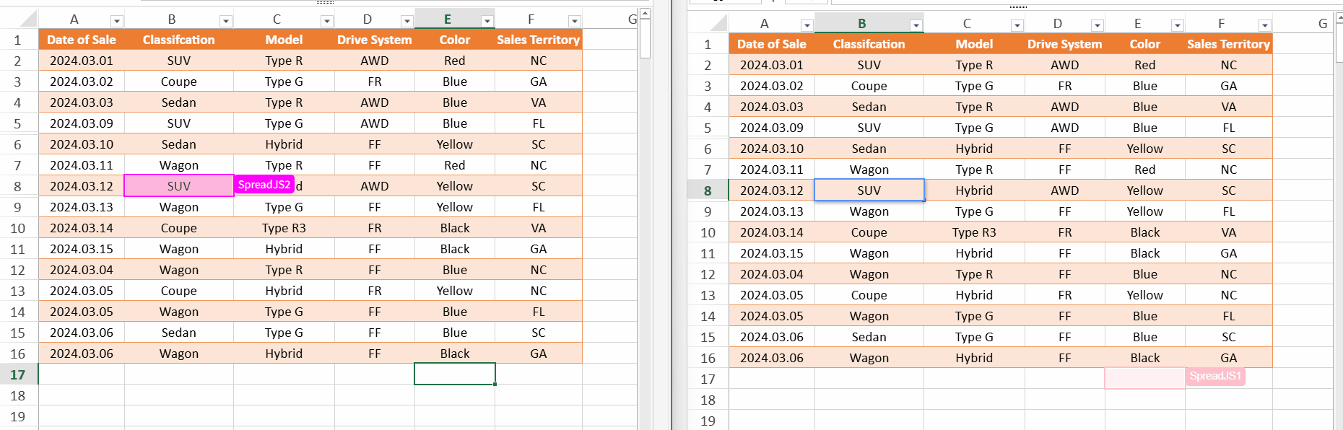The width and height of the screenshot is (1343, 430).
Task: Open Classification filter dropdown in left sheet
Action: click(x=225, y=22)
